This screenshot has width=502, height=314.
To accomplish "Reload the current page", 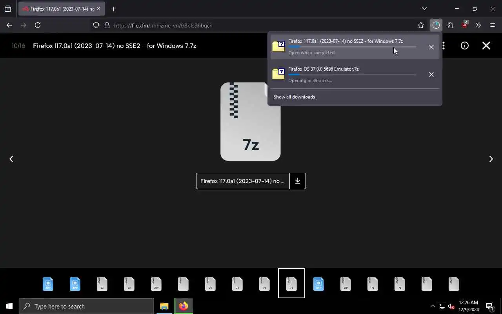I will pos(38,25).
